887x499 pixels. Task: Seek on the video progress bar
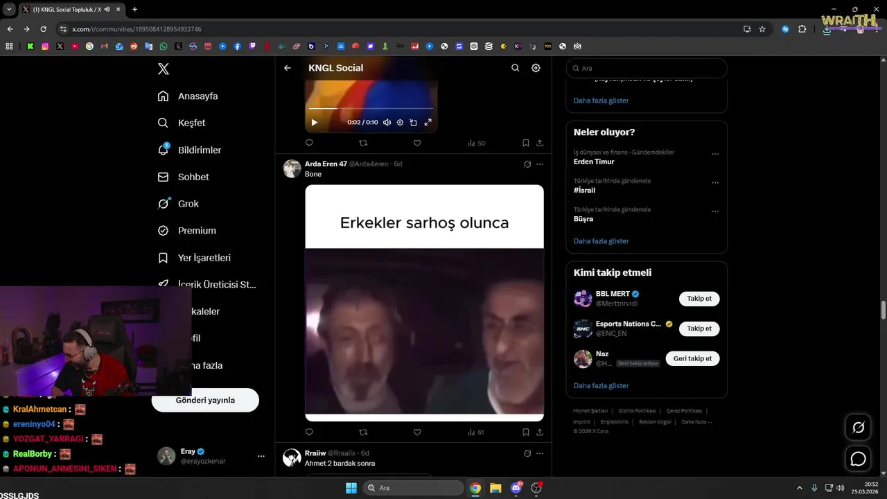371,109
